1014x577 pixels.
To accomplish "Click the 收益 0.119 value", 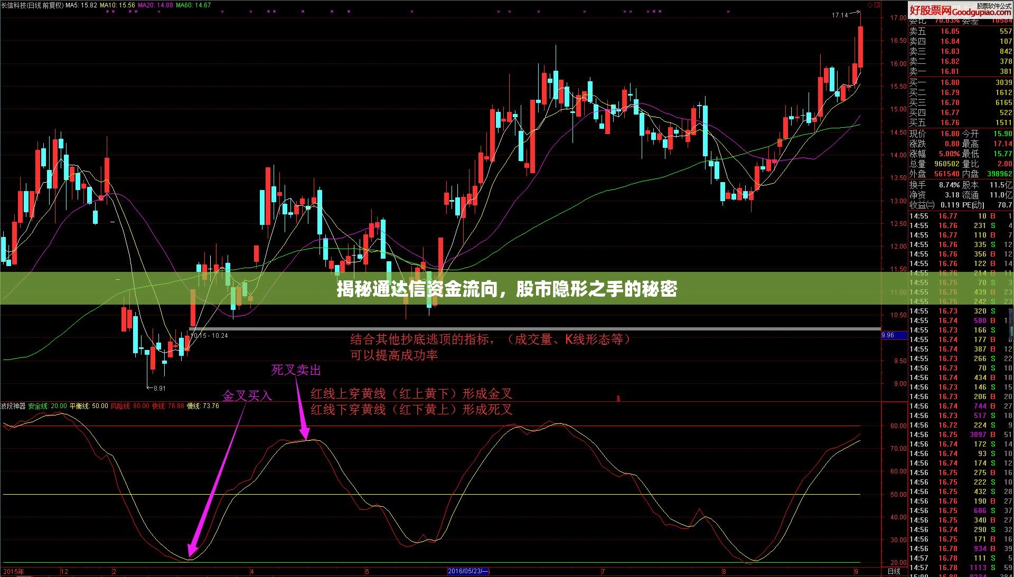I will 950,205.
